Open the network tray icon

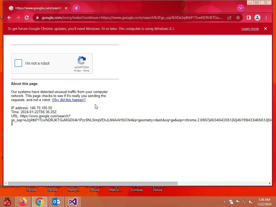coord(244,202)
